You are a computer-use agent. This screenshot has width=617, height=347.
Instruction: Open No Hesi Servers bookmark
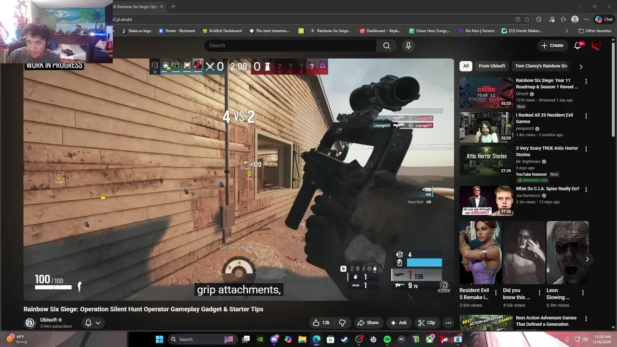476,31
